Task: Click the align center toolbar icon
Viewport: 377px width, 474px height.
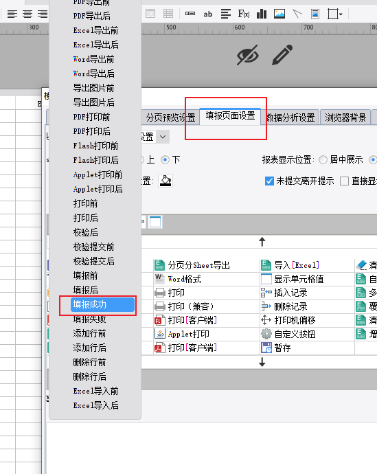Action: 27,14
